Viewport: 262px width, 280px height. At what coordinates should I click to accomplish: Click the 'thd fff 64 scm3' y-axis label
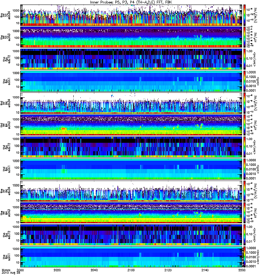5,125
